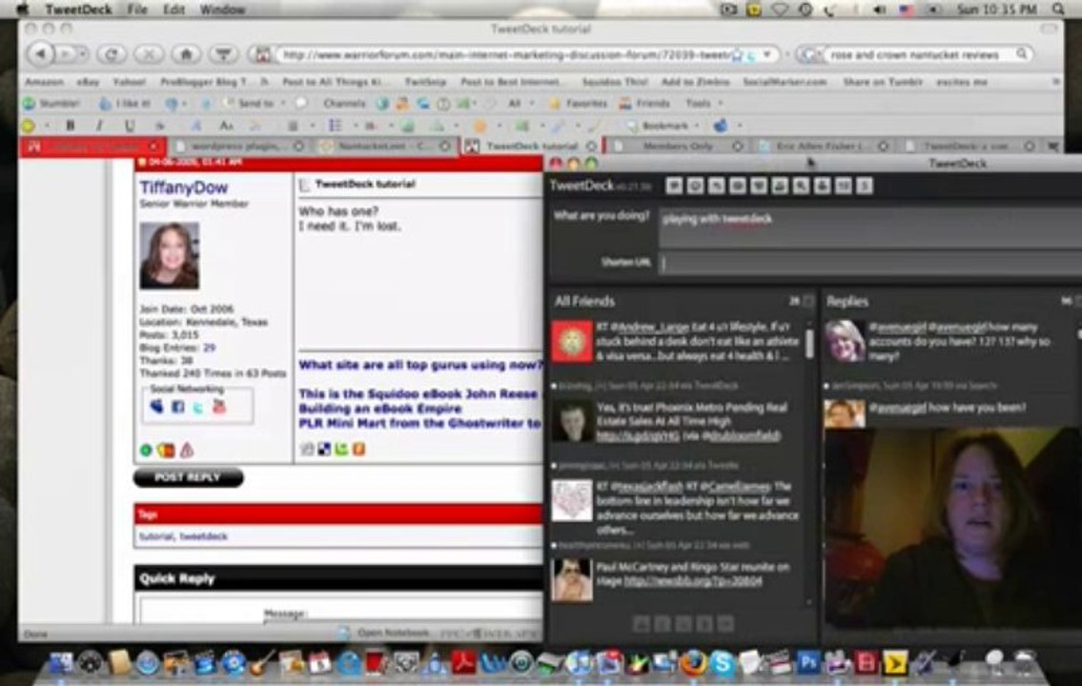
Task: Open Photoshop from the Dock
Action: coord(808,662)
